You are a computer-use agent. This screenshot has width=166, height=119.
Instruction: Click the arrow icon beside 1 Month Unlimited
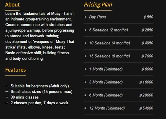click(x=85, y=69)
